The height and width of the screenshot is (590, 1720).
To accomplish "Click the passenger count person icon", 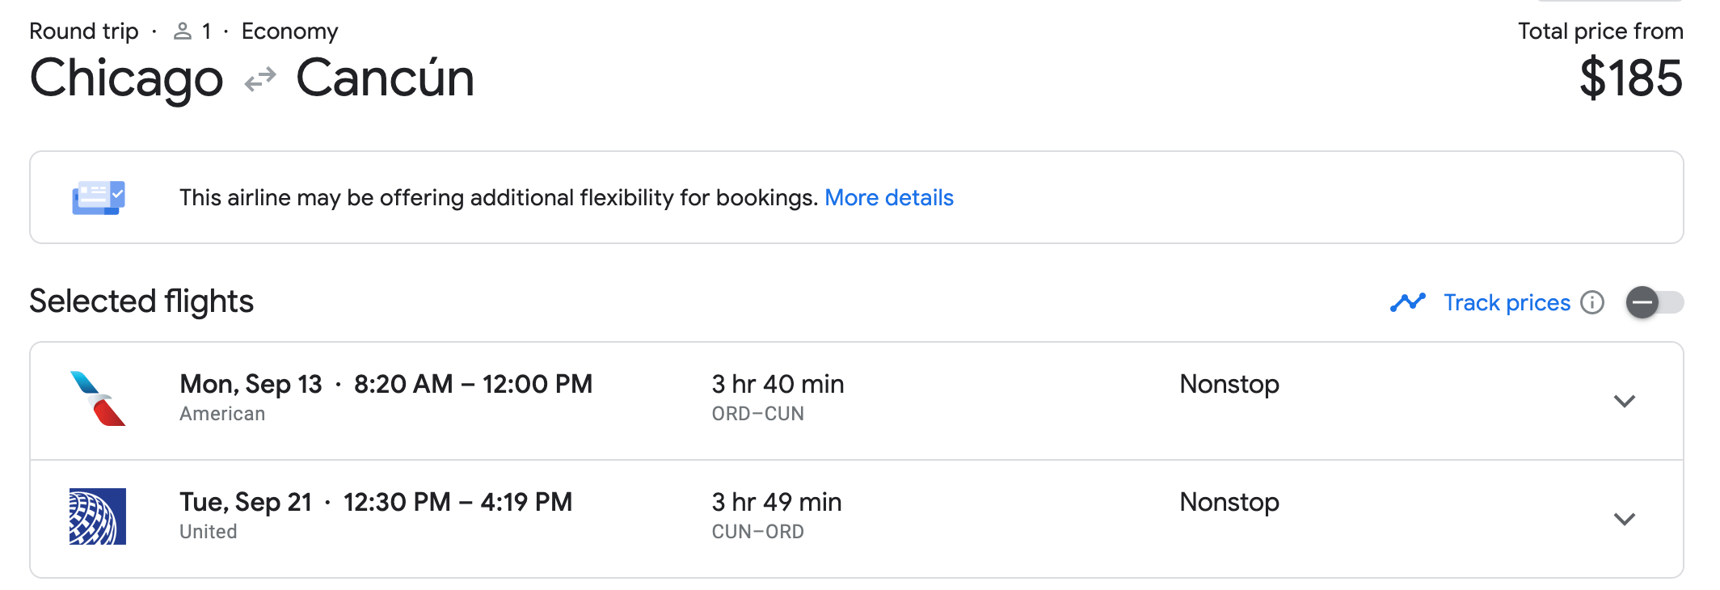I will [x=183, y=32].
